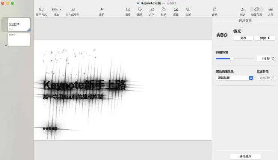
Task: Insert a table with 表格
Action: click(128, 12)
